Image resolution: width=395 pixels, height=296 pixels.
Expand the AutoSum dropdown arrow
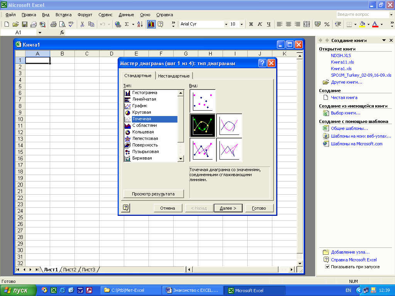coord(133,24)
